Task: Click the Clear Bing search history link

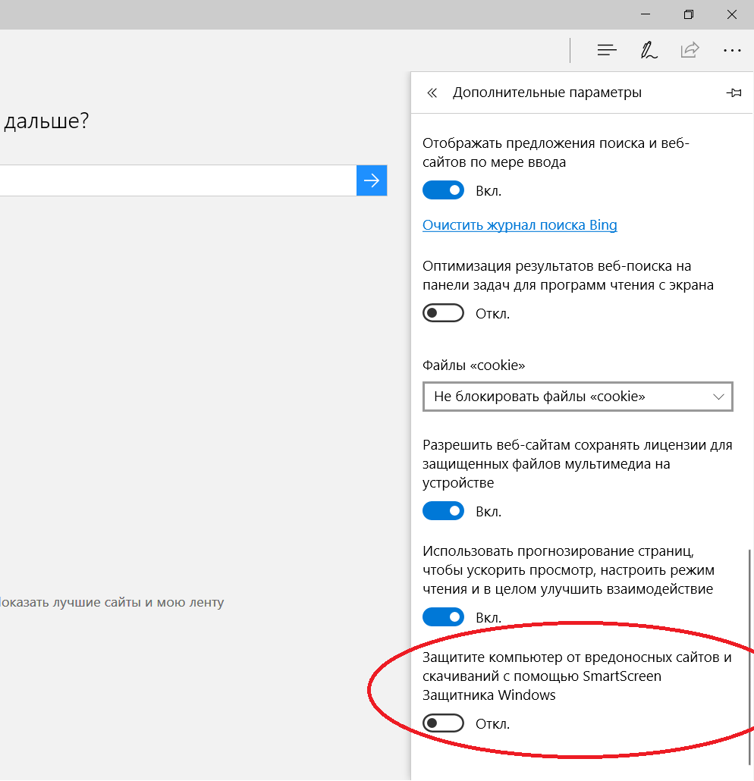Action: 520,225
